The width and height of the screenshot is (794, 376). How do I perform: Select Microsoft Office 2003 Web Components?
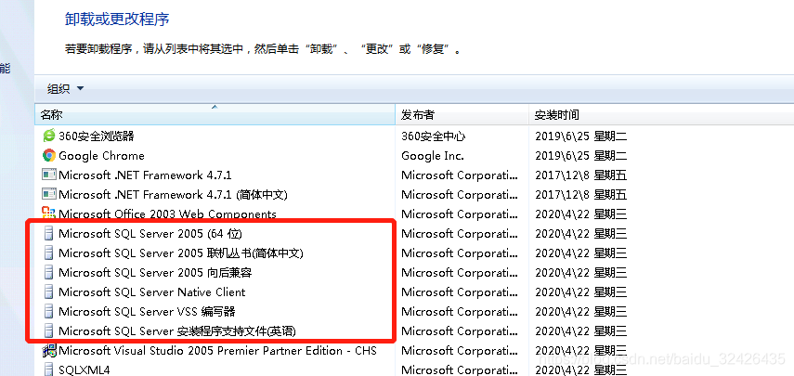coord(167,214)
